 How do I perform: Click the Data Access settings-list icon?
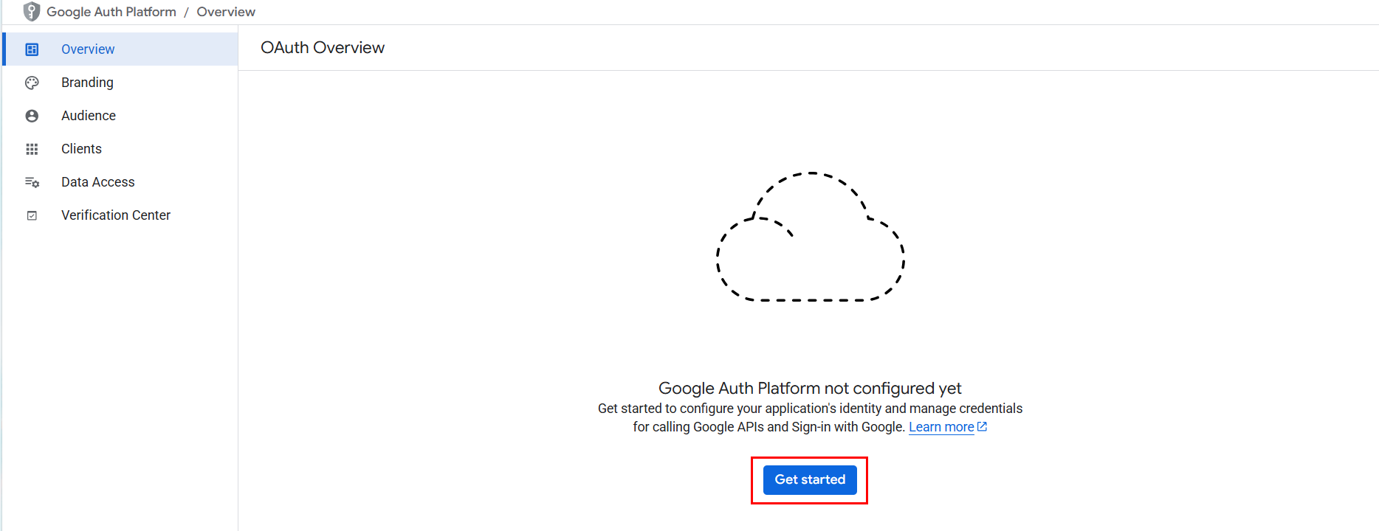click(32, 182)
